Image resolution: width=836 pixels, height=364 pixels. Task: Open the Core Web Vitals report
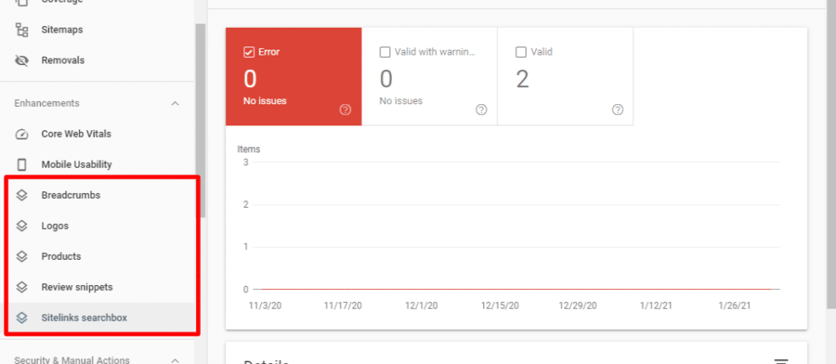[97, 134]
